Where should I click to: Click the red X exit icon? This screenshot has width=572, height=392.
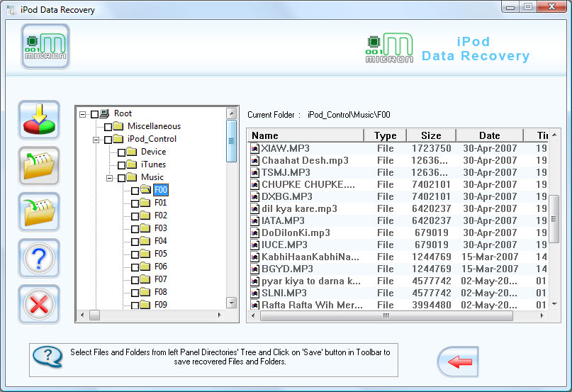(39, 304)
